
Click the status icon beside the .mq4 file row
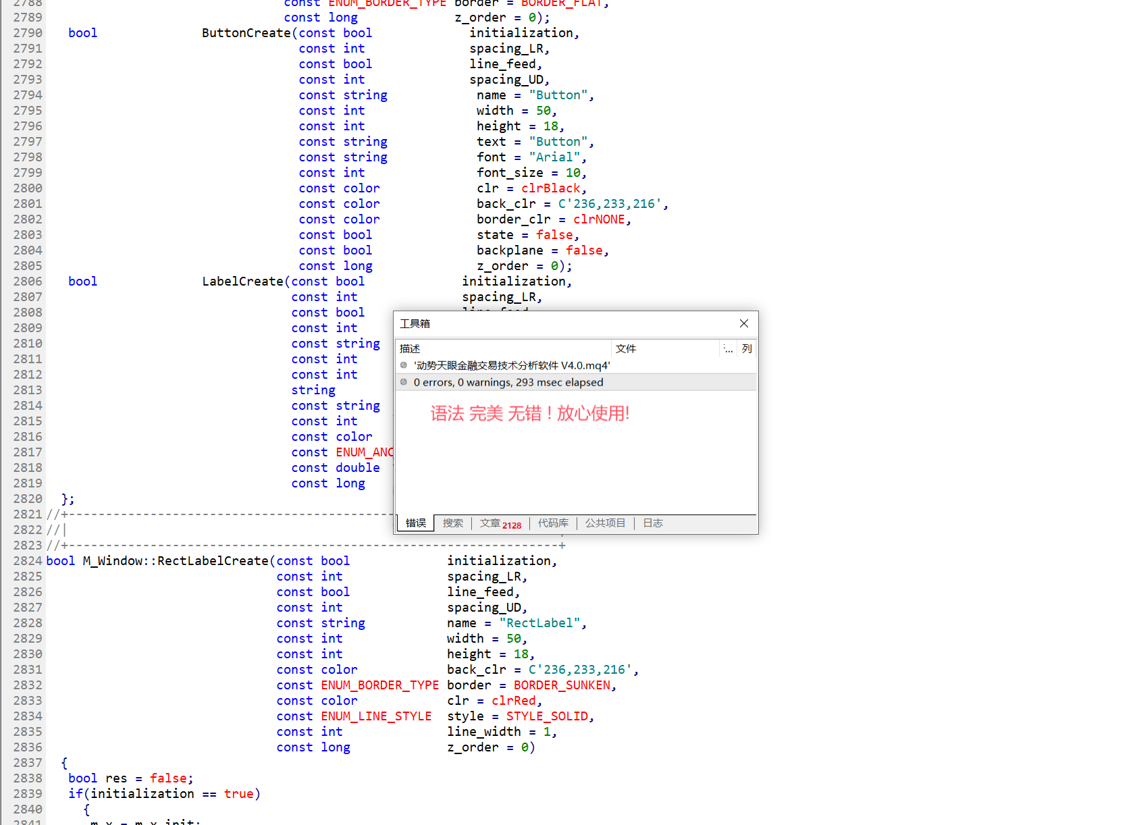coord(404,365)
